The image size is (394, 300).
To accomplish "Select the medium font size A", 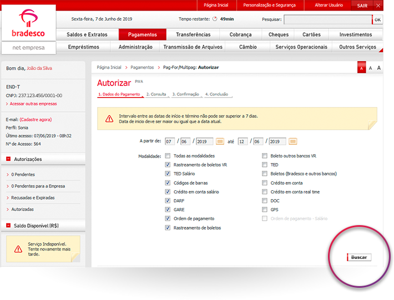I will click(370, 68).
